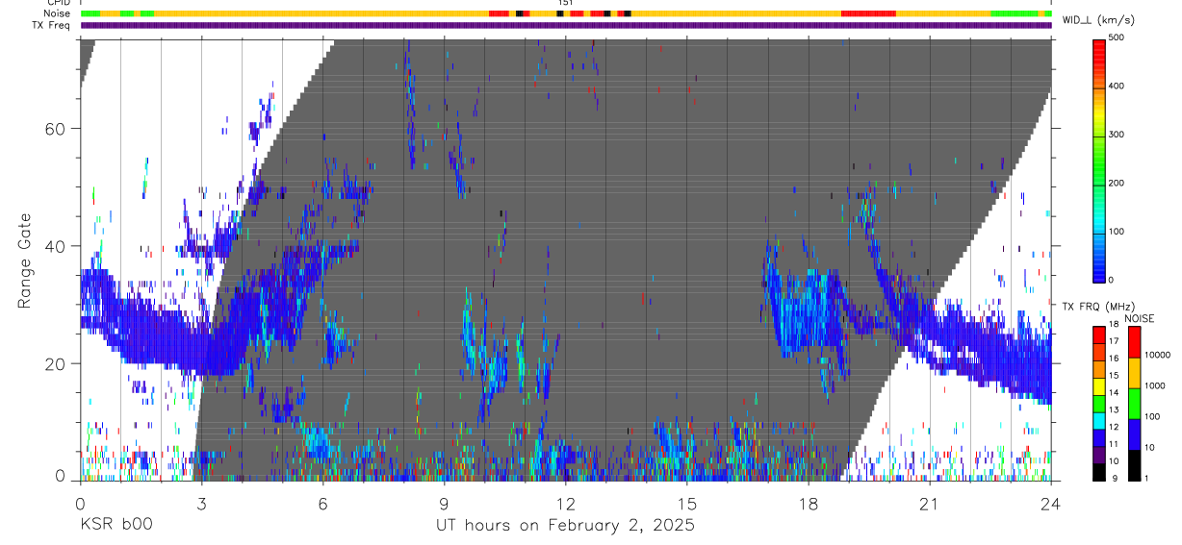Click the 16 label in TX FRQ legend
Screen dimensions: 1182x545
1114,358
